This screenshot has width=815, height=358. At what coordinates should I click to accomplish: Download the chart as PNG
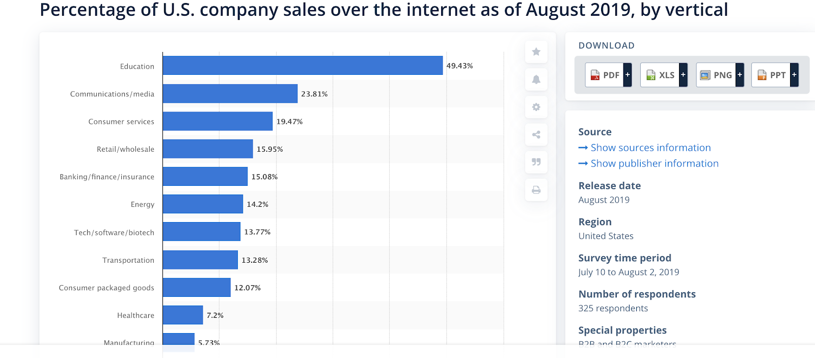click(x=716, y=75)
